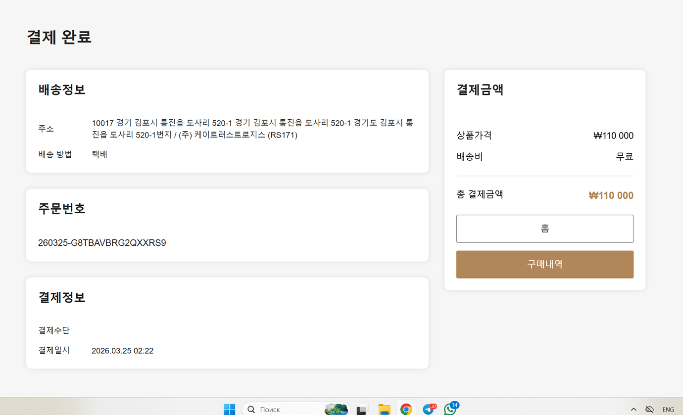Click the total amount ₩110 000
The width and height of the screenshot is (683, 415).
[x=611, y=195]
